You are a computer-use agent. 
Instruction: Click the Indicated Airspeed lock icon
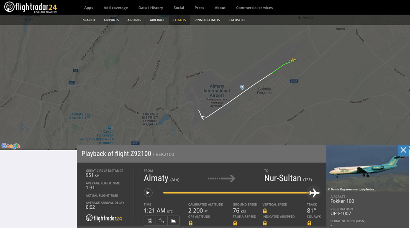[264, 223]
